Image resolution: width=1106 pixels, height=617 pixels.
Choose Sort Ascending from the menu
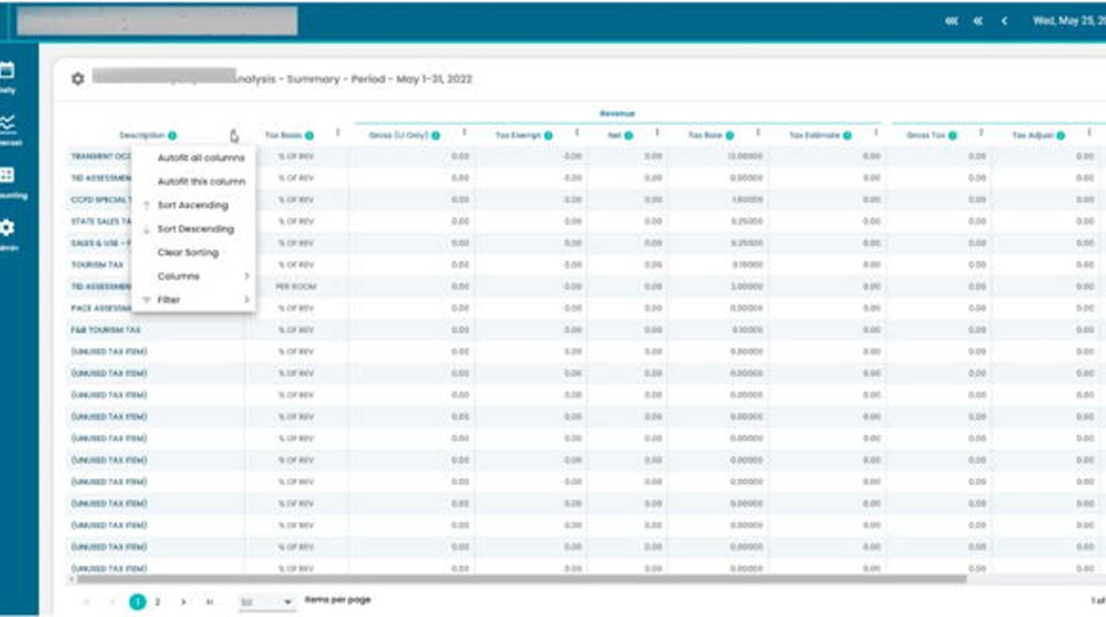[193, 205]
